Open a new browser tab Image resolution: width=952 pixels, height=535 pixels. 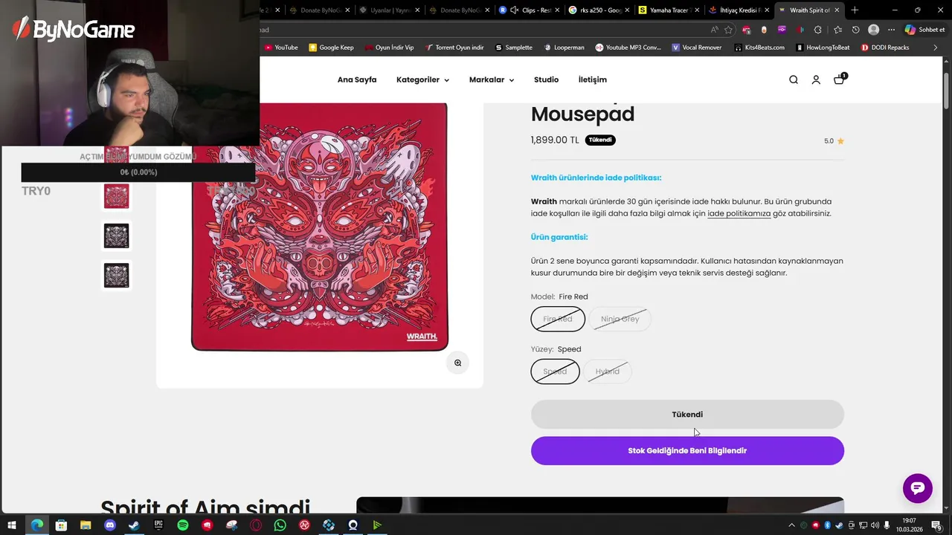(855, 10)
